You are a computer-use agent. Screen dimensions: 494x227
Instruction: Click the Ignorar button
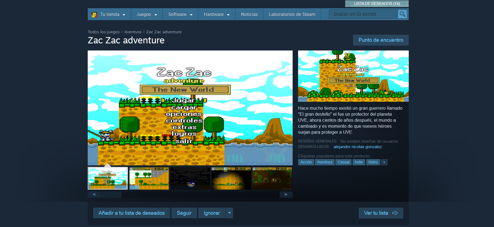(x=212, y=213)
